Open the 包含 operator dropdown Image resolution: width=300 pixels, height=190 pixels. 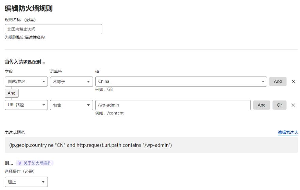71,105
